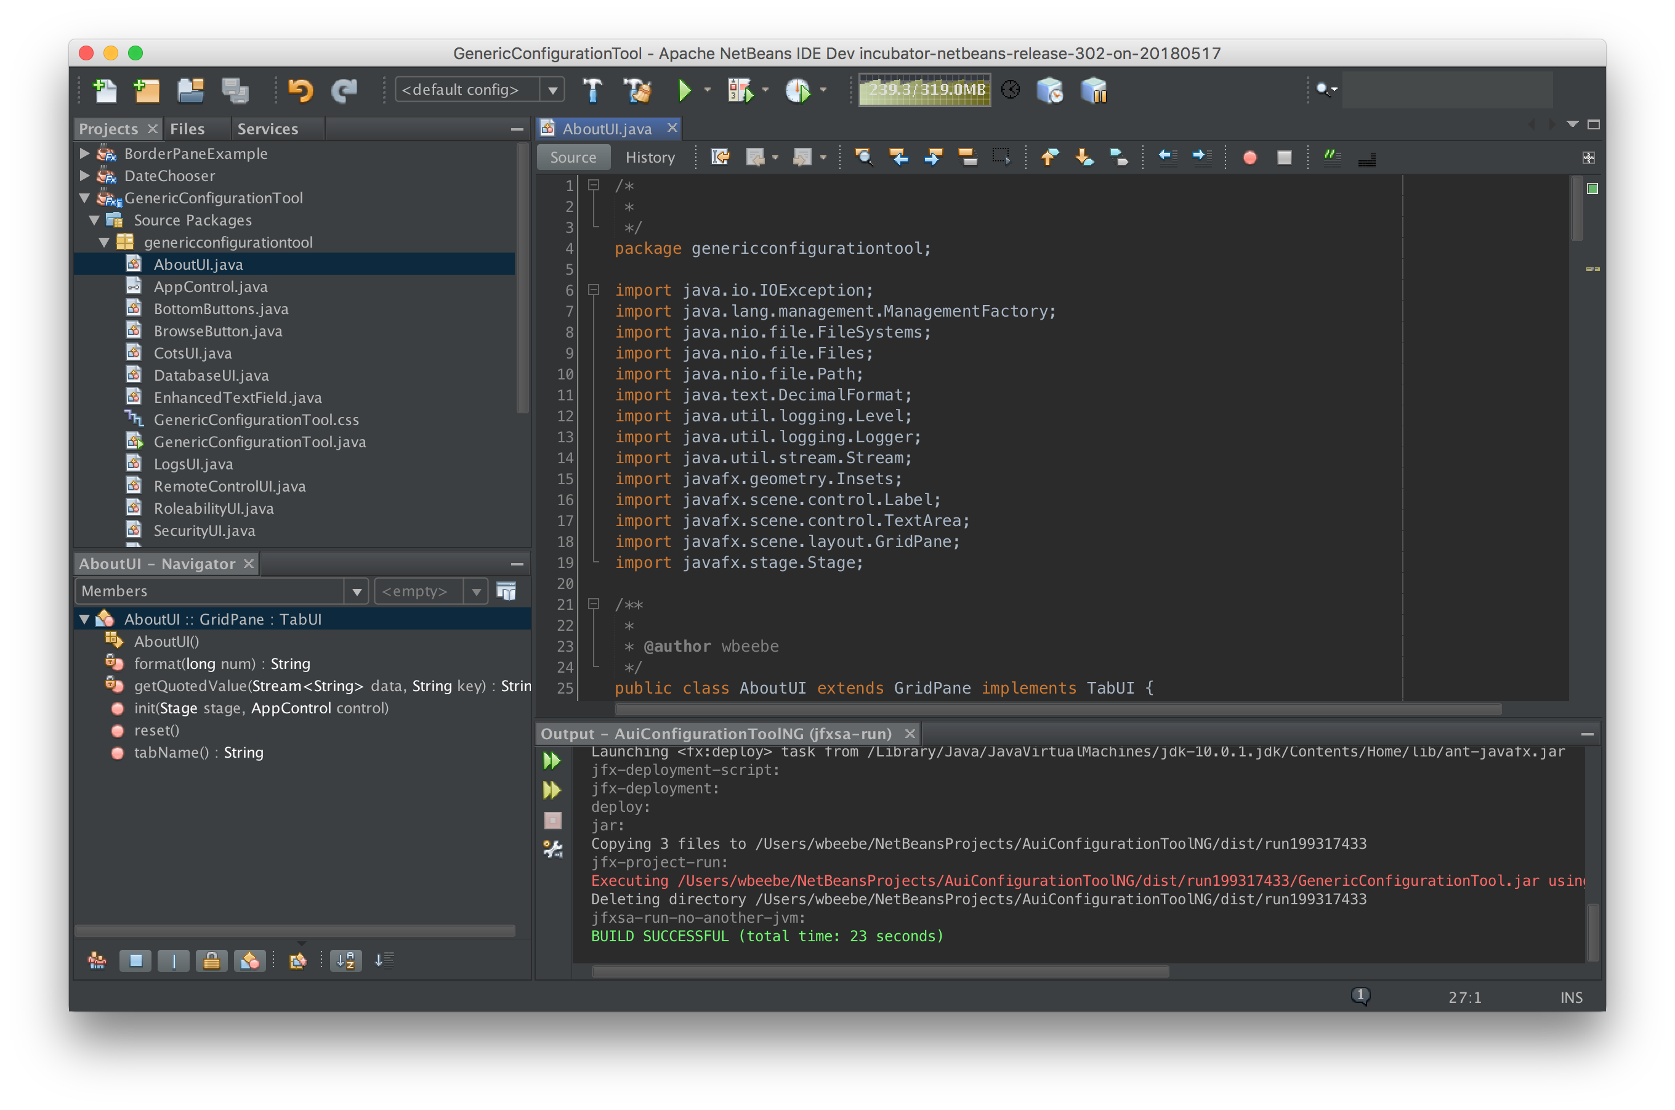The height and width of the screenshot is (1110, 1675).
Task: Click the Clean and Build Project icon
Action: pyautogui.click(x=637, y=91)
